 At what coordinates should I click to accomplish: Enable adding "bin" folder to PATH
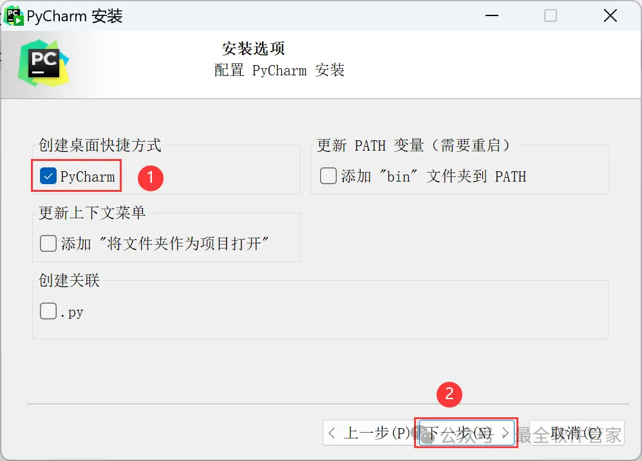click(328, 176)
